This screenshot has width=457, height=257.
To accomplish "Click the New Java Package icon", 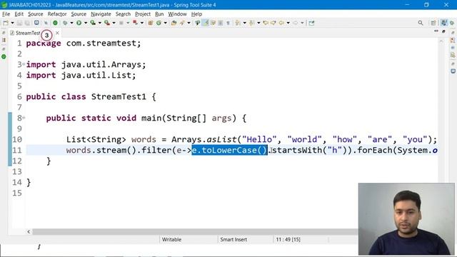I will (151, 23).
